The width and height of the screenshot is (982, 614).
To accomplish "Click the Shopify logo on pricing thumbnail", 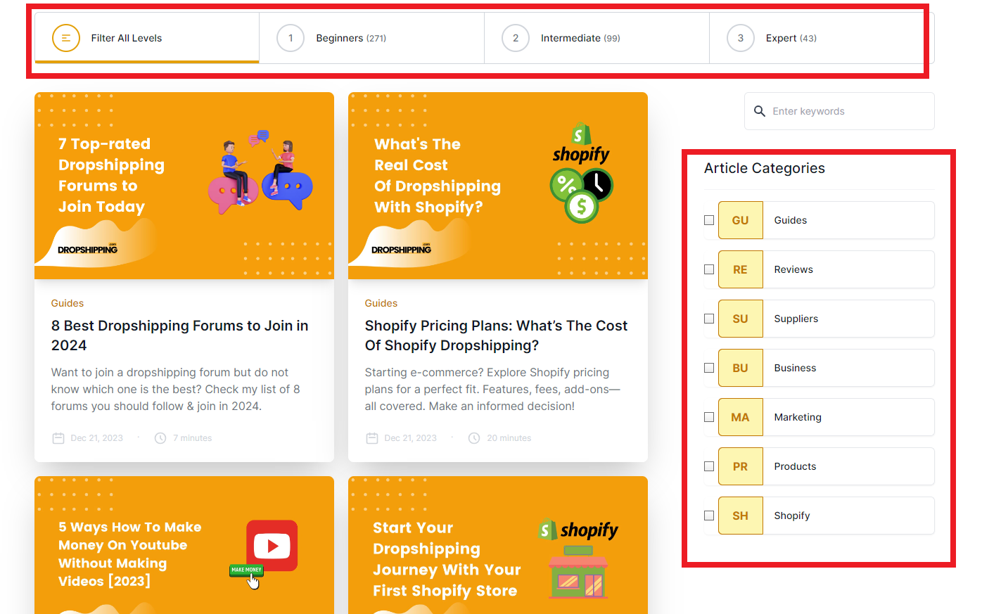I will pos(581,144).
